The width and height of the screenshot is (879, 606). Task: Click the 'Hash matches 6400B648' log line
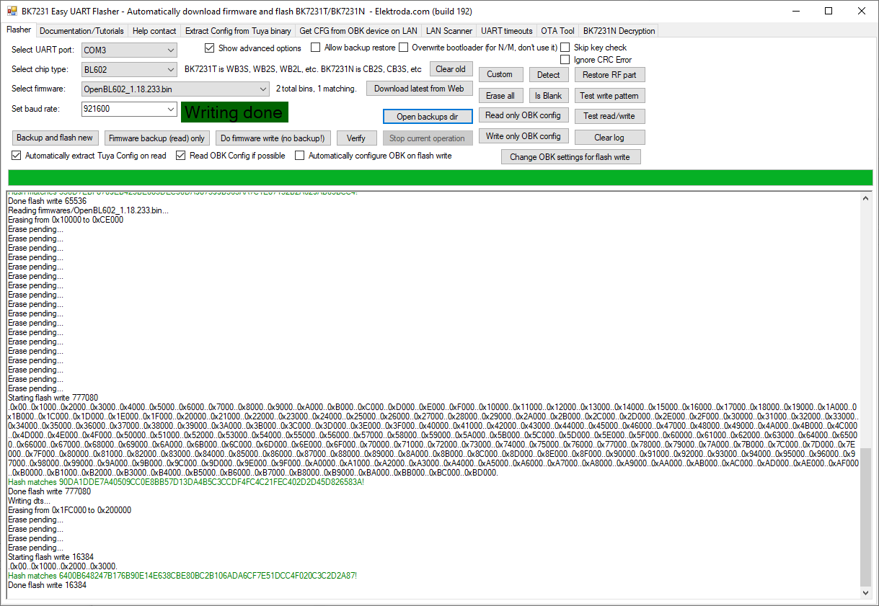[182, 576]
